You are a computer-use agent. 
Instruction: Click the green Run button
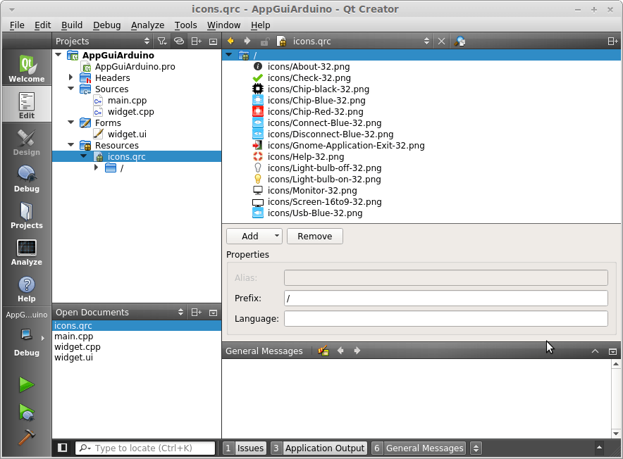27,384
